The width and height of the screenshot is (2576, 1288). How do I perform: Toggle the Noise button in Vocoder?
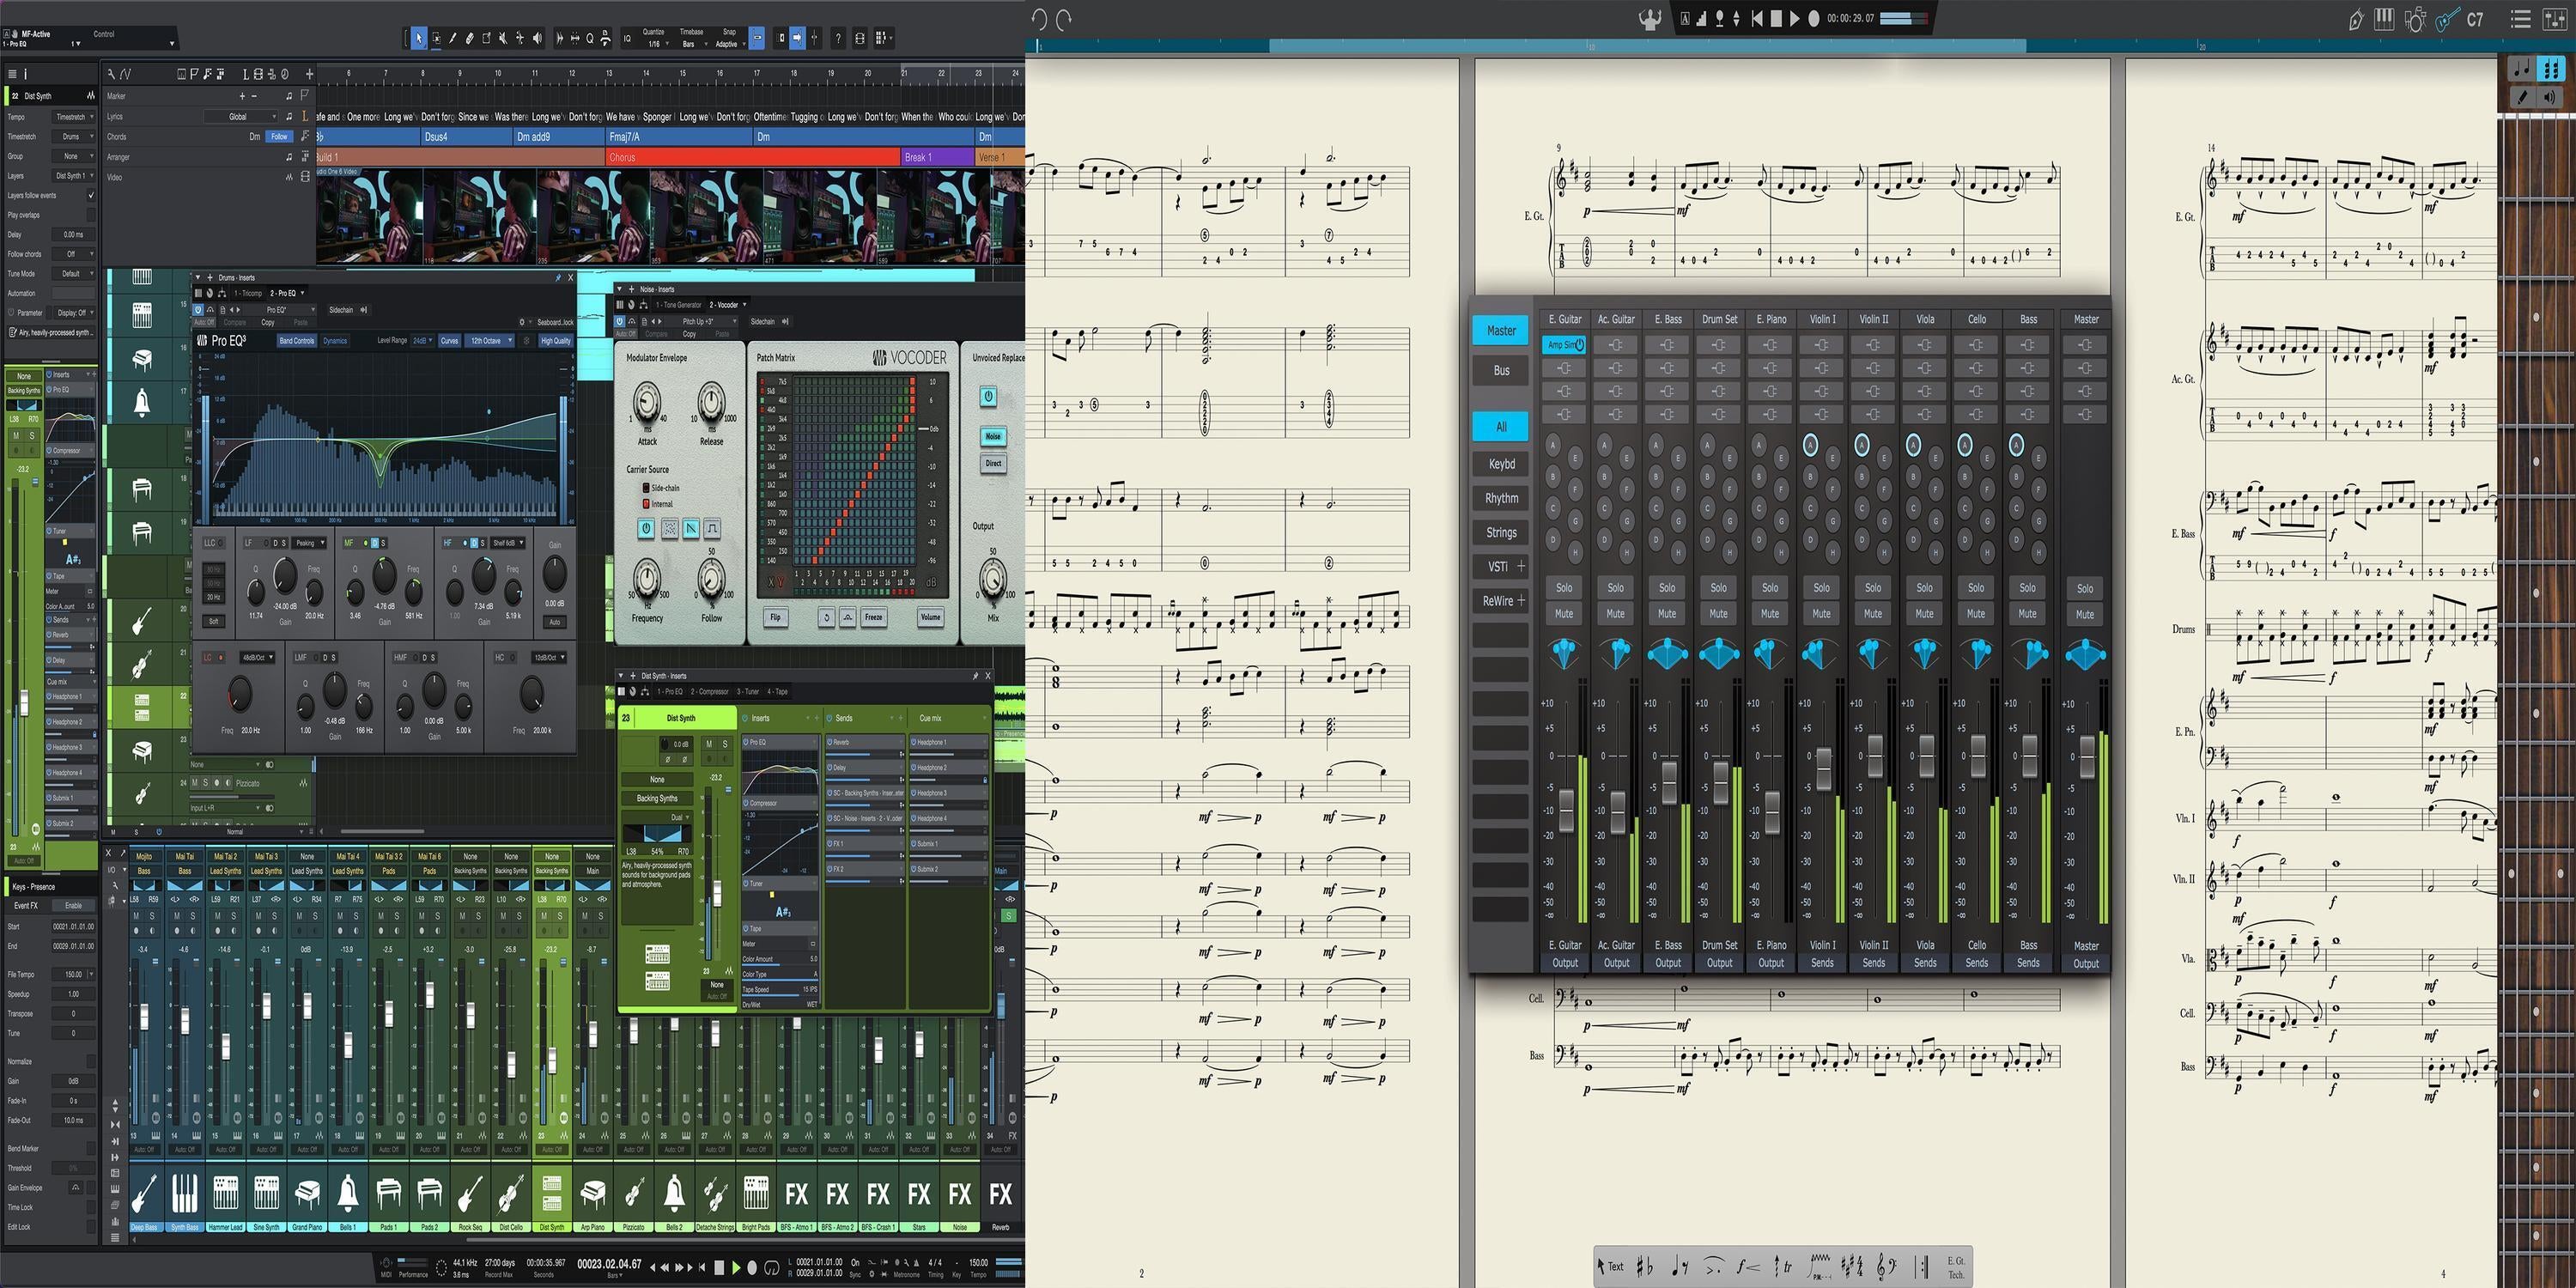click(993, 436)
